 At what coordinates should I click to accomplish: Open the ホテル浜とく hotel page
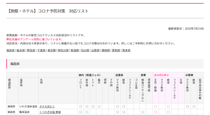pos(47,107)
